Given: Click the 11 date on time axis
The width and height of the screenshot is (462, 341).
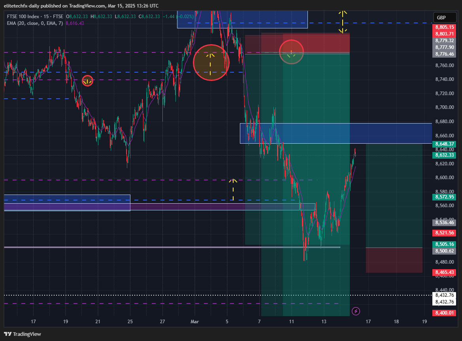Looking at the screenshot, I should (291, 322).
